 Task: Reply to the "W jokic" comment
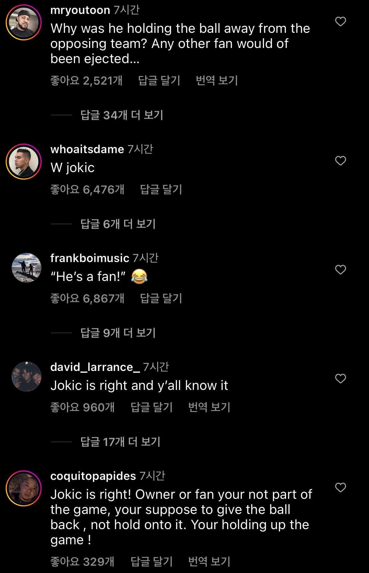click(161, 189)
